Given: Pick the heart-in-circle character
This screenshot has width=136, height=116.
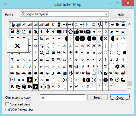Looking at the screenshot, I should click(18, 32).
